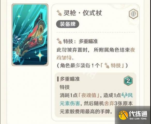Click the 特技 subtitle under 多重瞄准

click(65, 87)
